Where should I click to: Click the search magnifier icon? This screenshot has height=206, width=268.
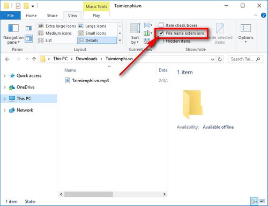258,59
